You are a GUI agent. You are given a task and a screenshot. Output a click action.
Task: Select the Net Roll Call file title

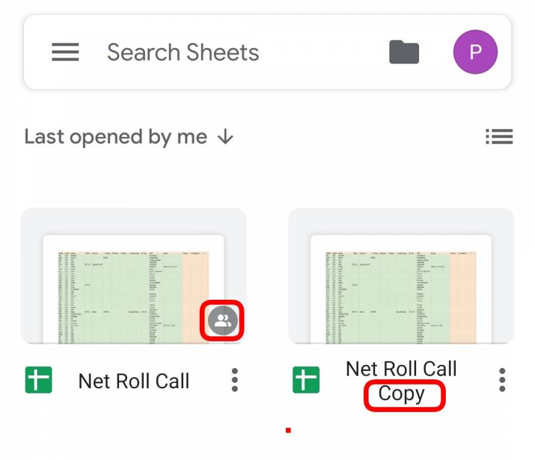tap(134, 380)
